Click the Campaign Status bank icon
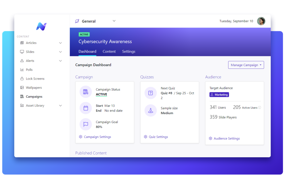 click(x=85, y=92)
